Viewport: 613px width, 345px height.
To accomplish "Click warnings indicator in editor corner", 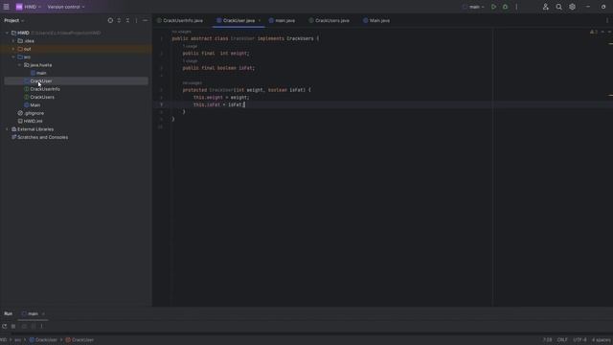I will click(594, 32).
